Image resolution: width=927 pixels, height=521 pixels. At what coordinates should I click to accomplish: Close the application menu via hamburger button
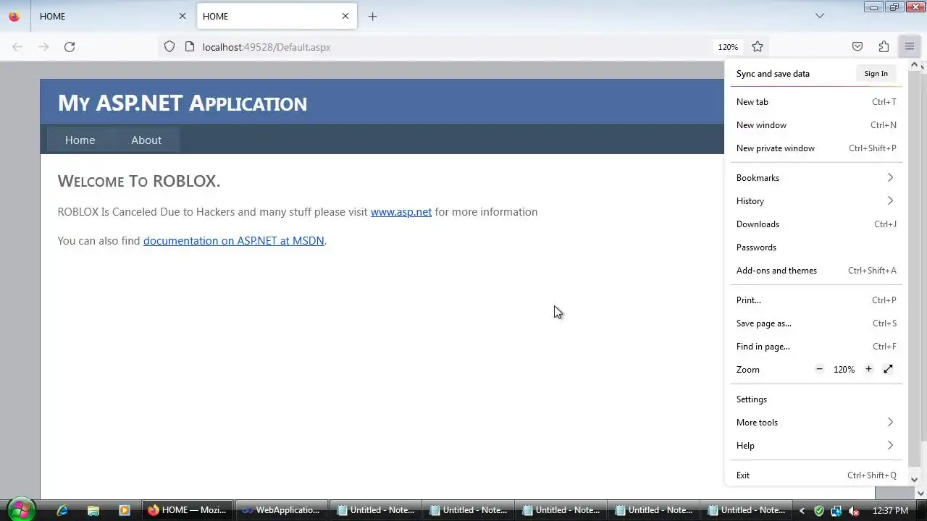tap(910, 47)
